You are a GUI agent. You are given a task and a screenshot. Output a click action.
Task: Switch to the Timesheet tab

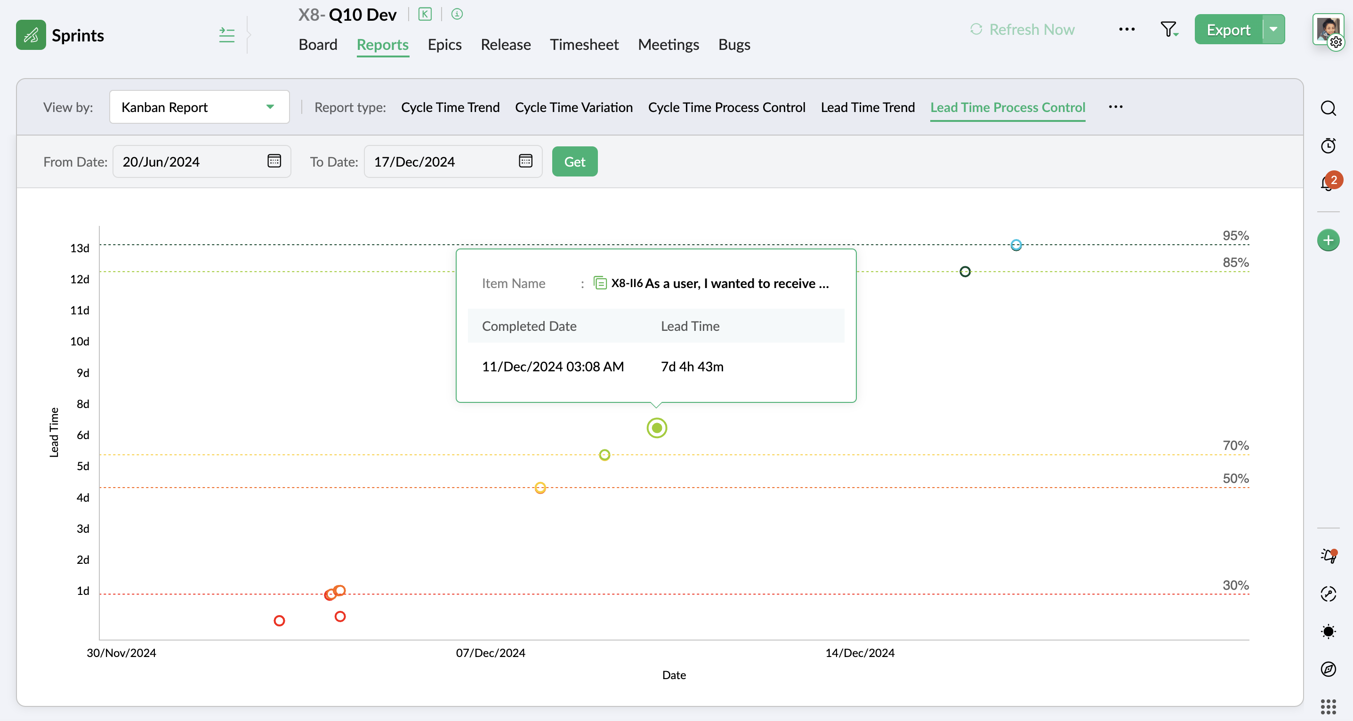coord(584,45)
